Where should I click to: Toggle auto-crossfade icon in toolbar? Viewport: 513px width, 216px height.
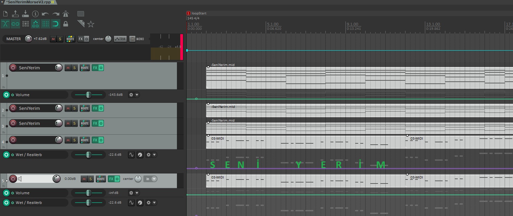pos(5,24)
